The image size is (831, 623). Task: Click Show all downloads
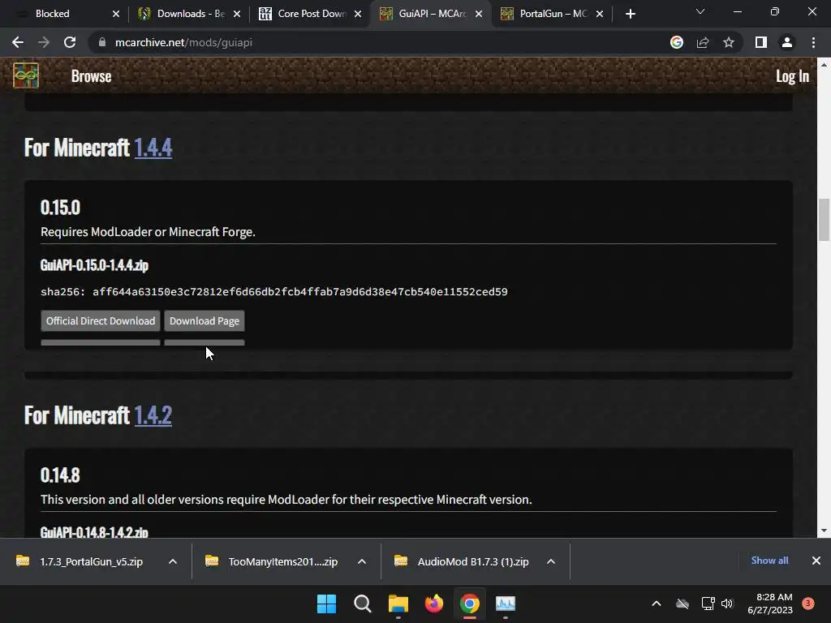pos(769,561)
